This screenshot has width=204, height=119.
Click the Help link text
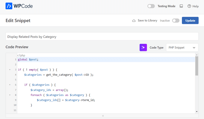tap(196, 6)
